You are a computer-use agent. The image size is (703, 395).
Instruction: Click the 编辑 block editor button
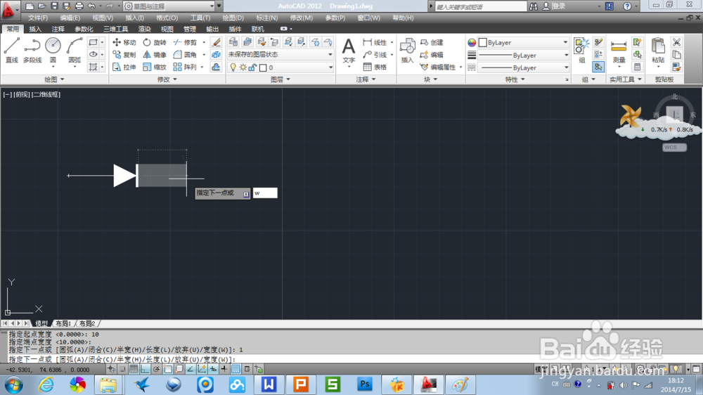pos(432,55)
